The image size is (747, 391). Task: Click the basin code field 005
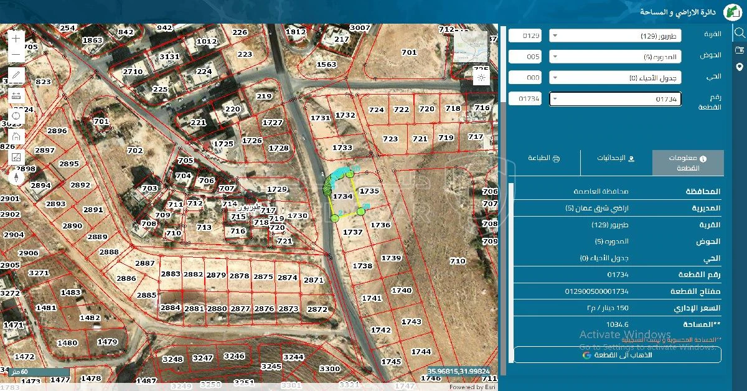[525, 57]
